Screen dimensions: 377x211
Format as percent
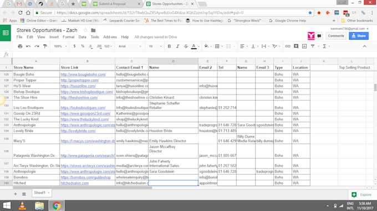point(83,46)
